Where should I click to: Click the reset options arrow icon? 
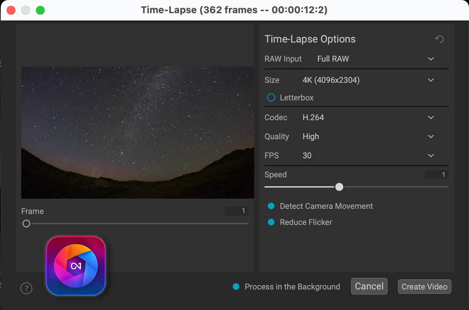(439, 39)
